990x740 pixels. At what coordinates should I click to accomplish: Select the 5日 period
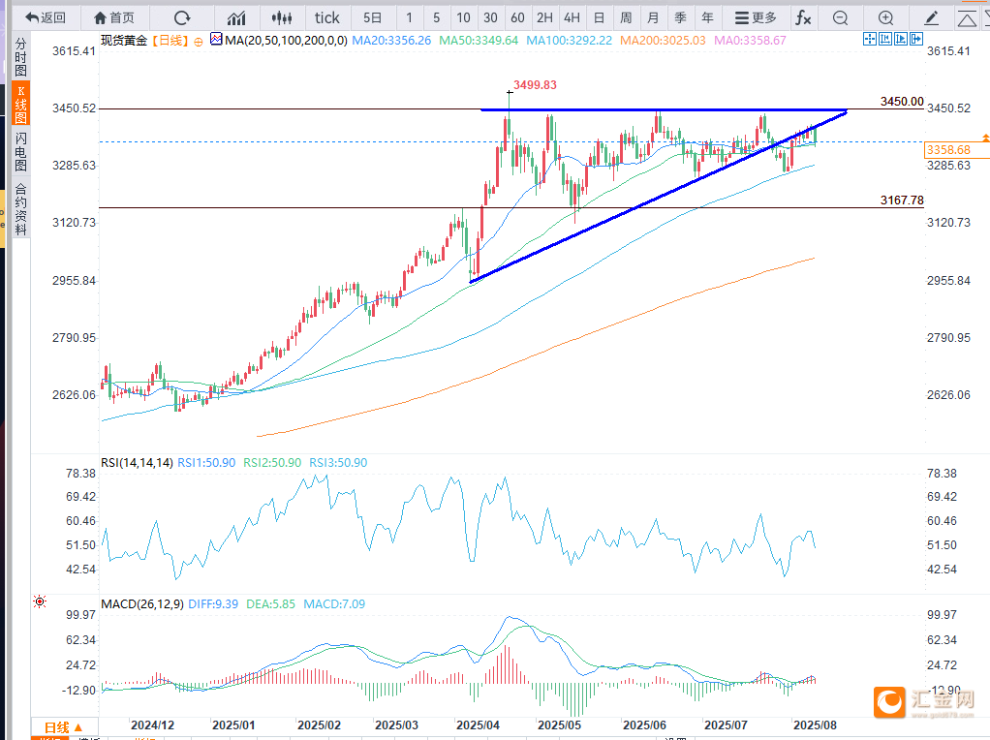click(x=373, y=17)
